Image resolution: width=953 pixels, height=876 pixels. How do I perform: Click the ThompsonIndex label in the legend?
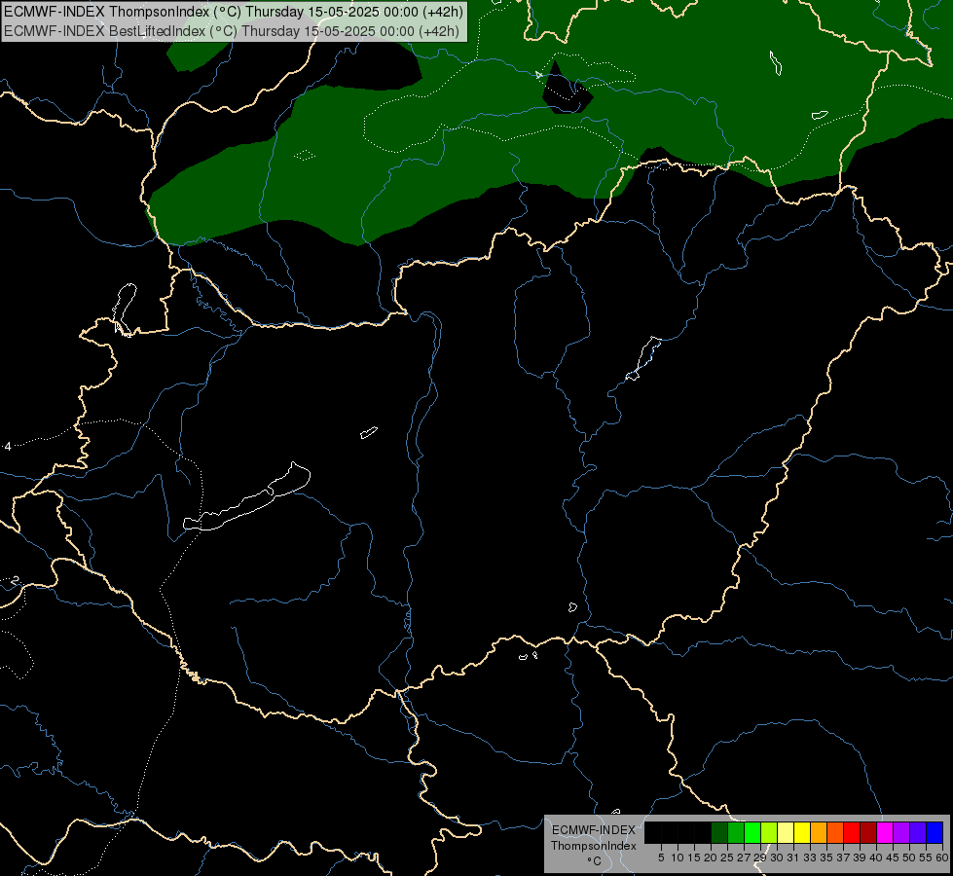[594, 846]
